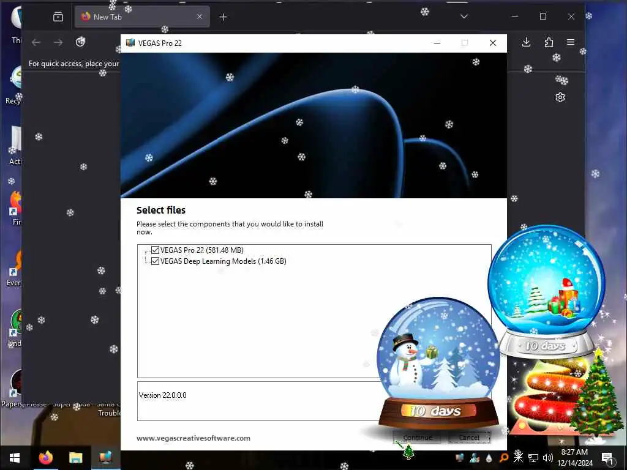Viewport: 627px width, 470px height.
Task: Click the decorated Christmas tree widget
Action: 596,396
